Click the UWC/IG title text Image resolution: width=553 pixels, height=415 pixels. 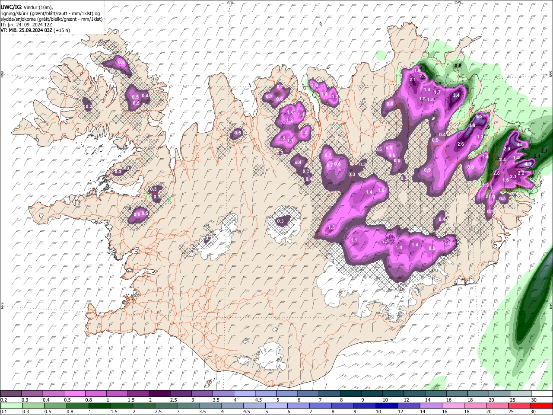pyautogui.click(x=10, y=7)
